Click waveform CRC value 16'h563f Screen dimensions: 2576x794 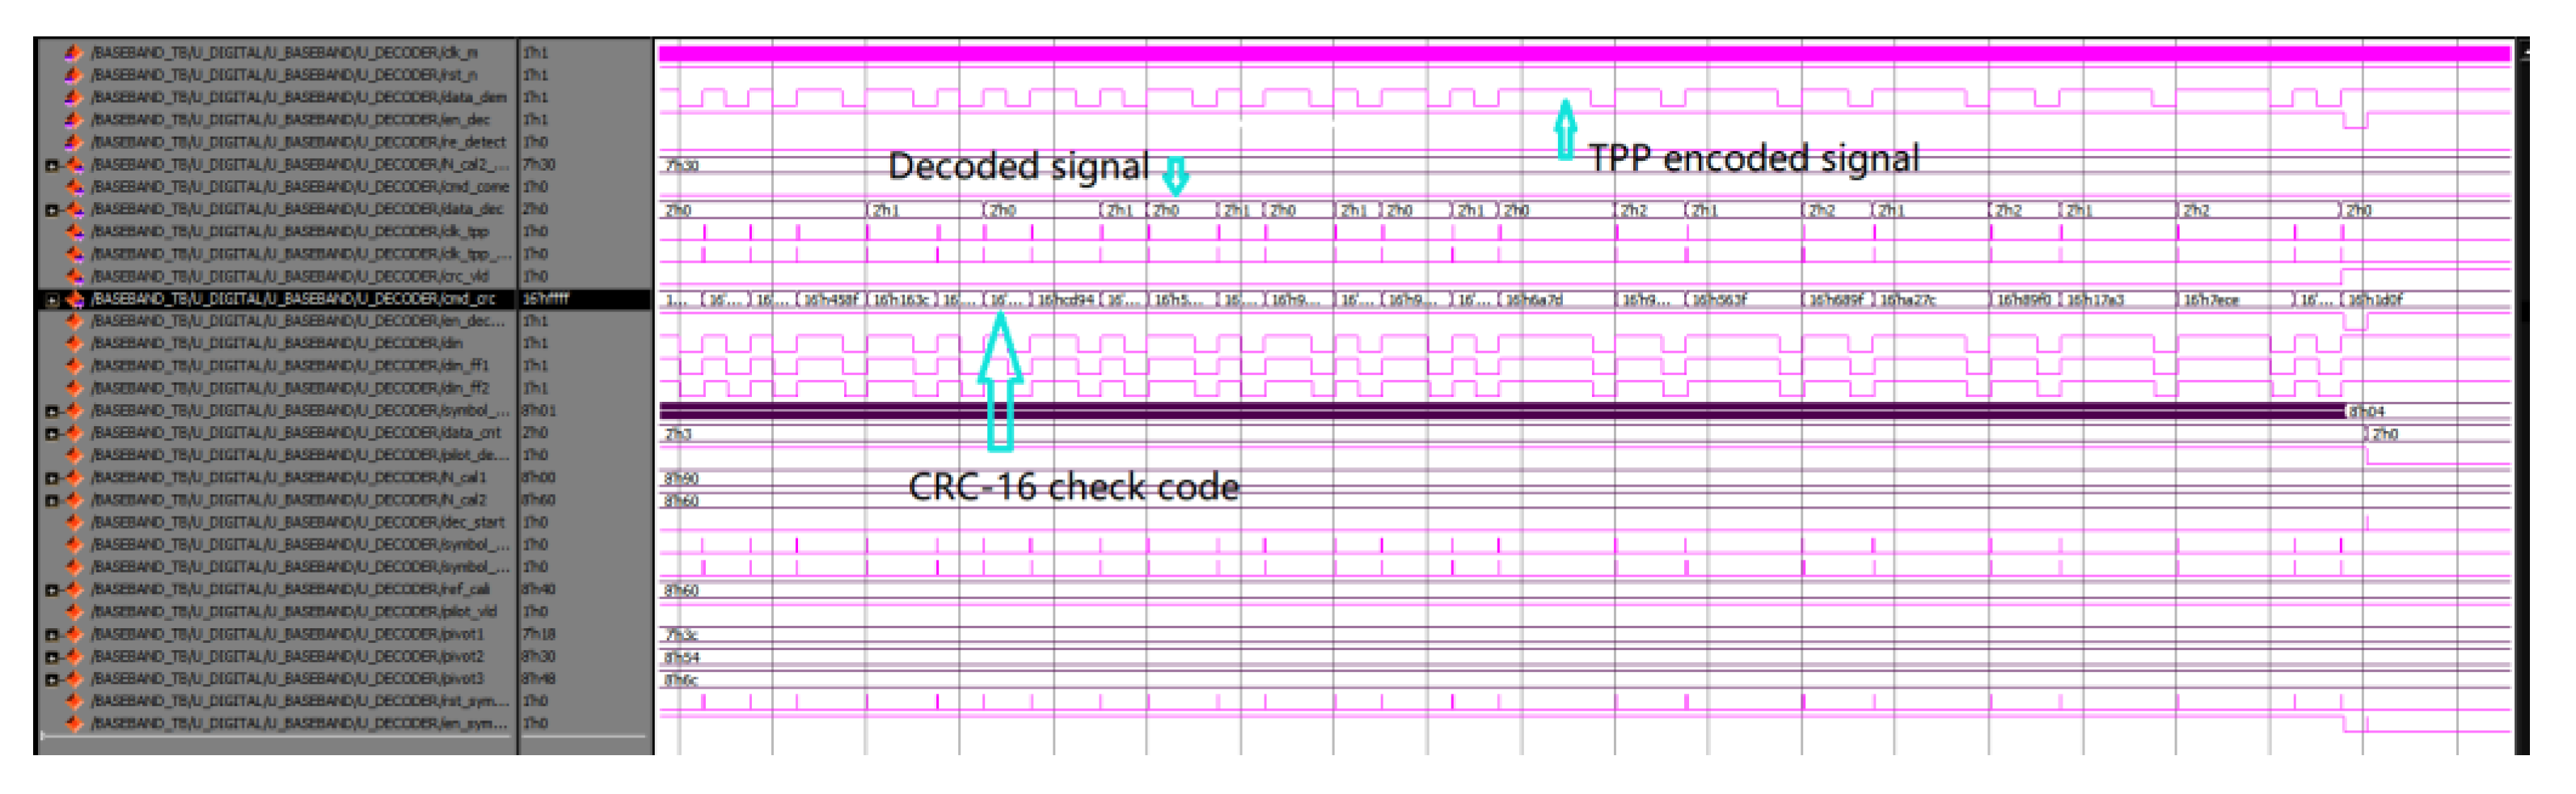coord(1720,300)
